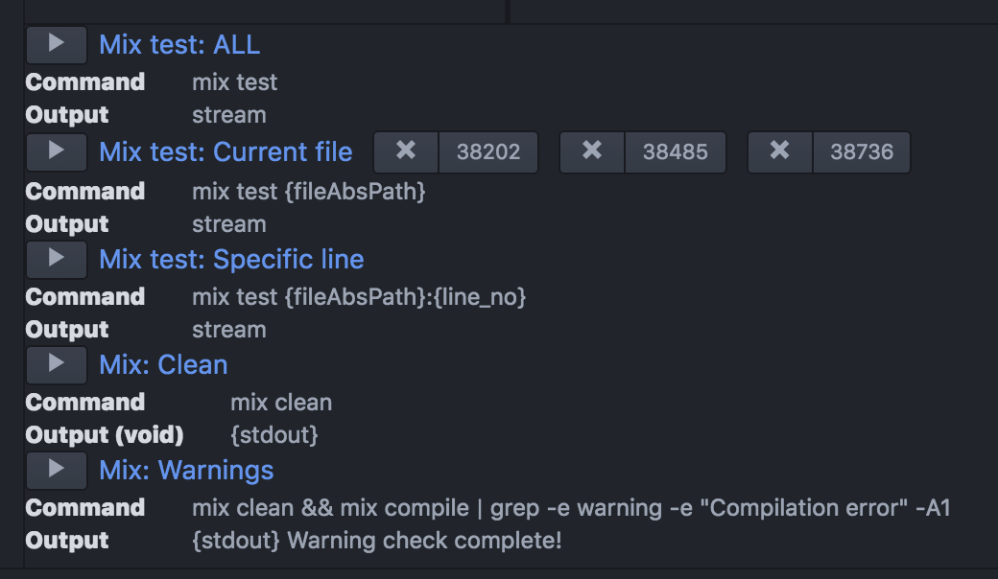998x579 pixels.
Task: Select the 38736 process ID button
Action: pos(862,151)
